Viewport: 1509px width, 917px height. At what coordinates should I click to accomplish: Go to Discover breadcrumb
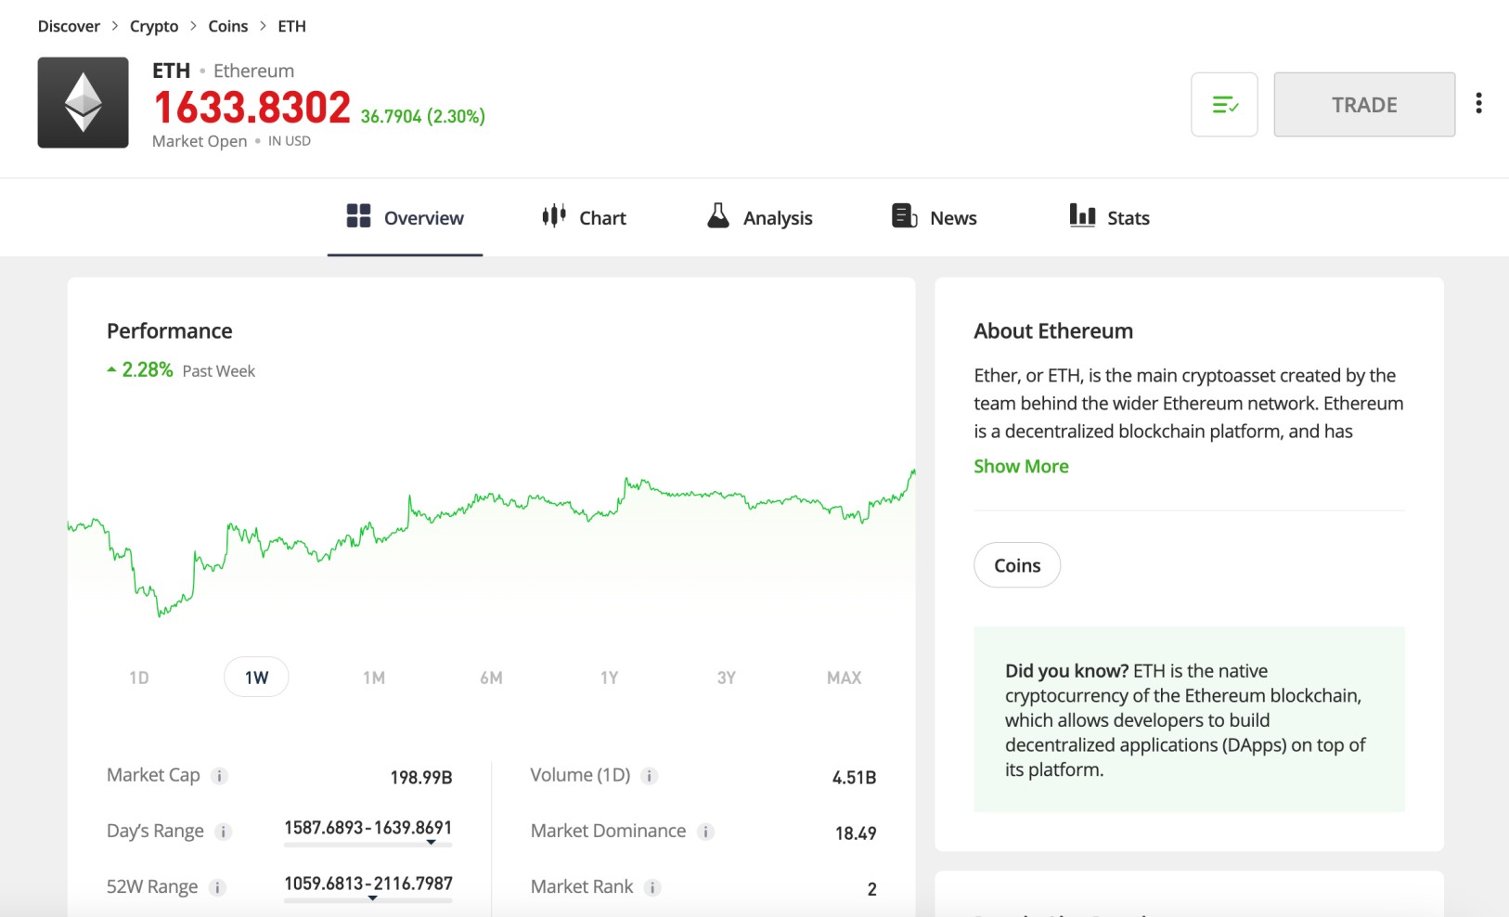coord(69,26)
